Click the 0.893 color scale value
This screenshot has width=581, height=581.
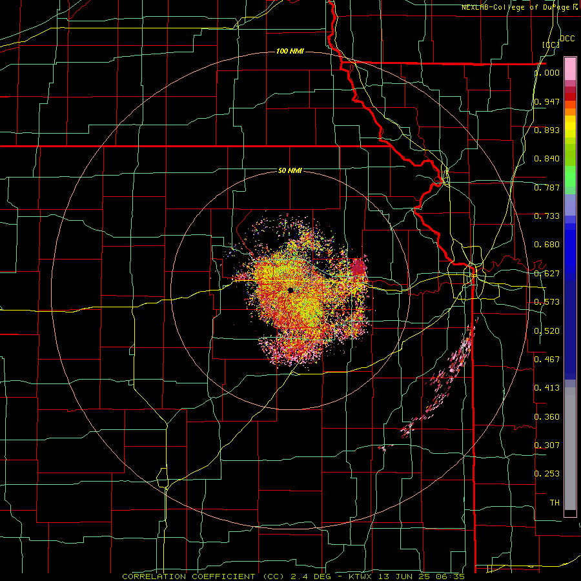547,130
